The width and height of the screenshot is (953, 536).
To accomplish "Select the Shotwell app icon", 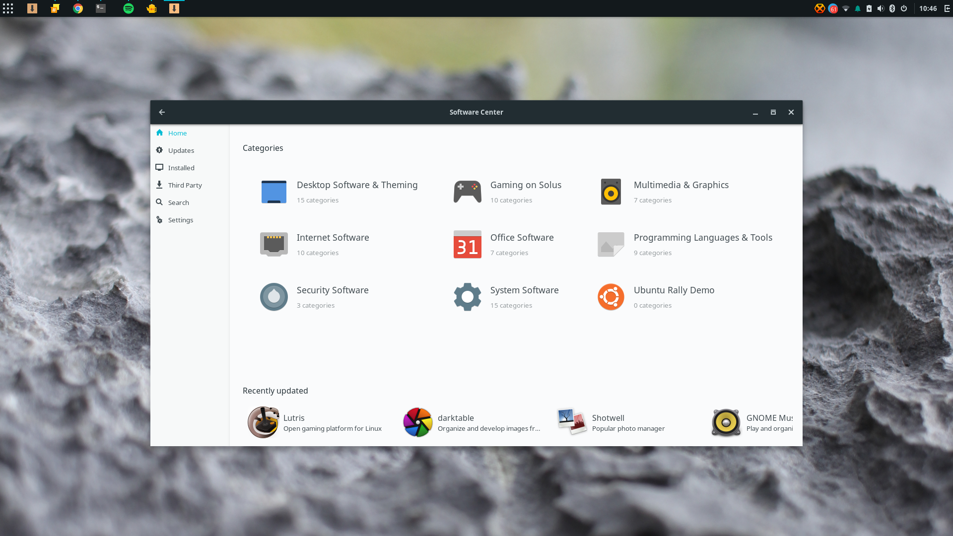I will pyautogui.click(x=572, y=422).
